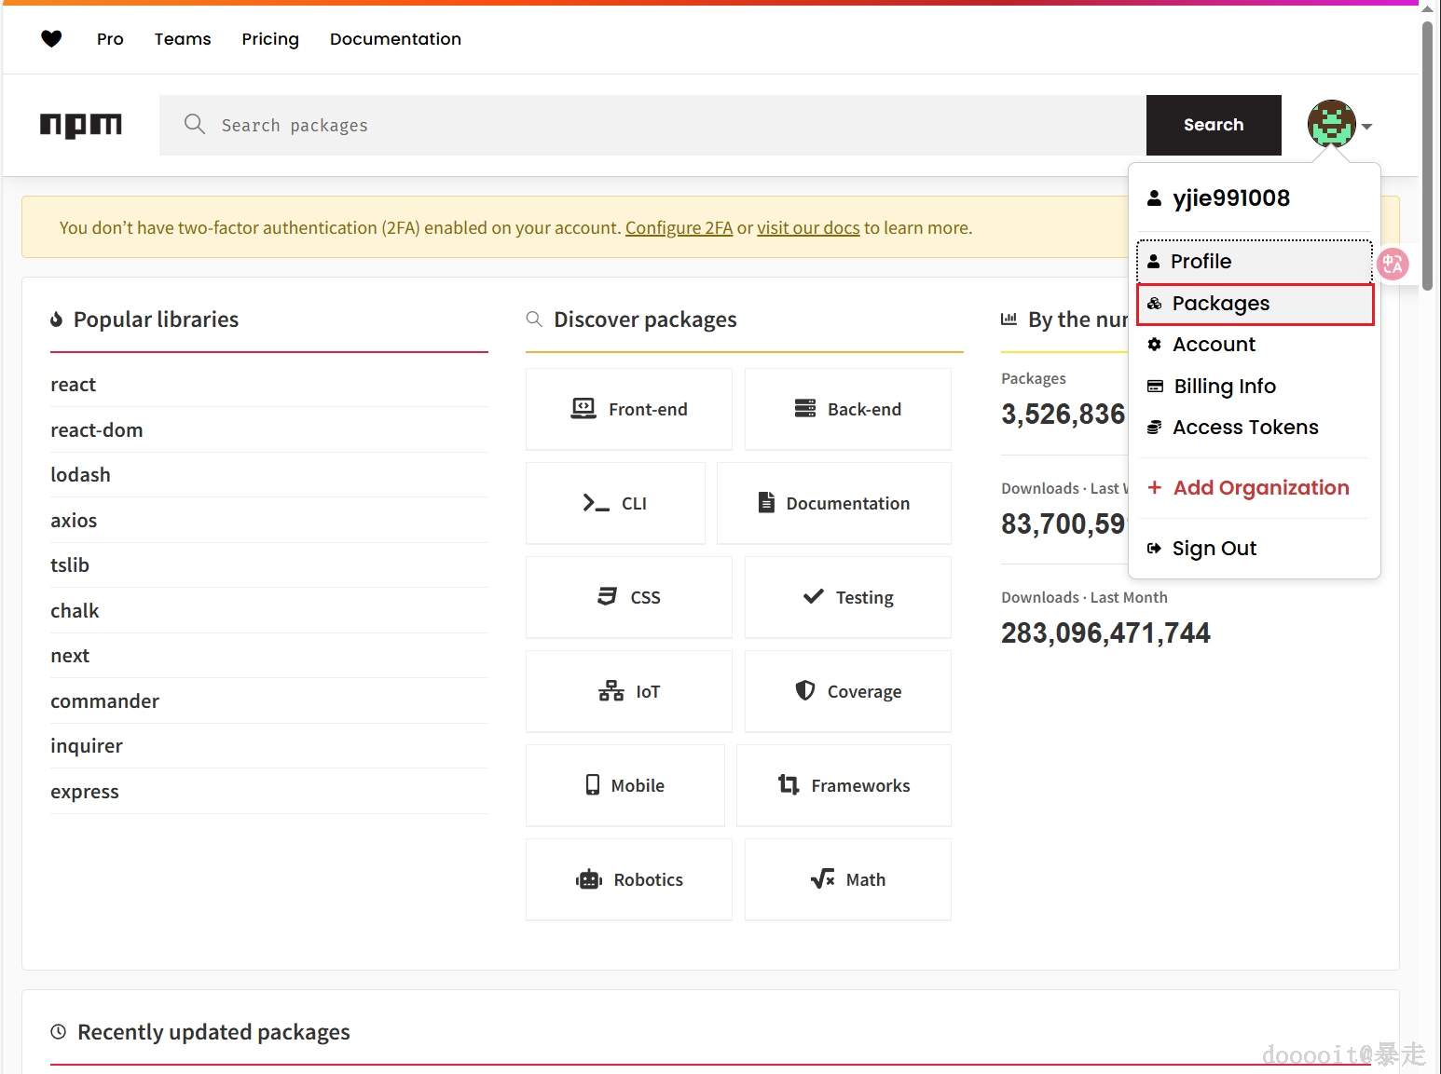Click the search magnifier icon
1441x1074 pixels.
194,124
